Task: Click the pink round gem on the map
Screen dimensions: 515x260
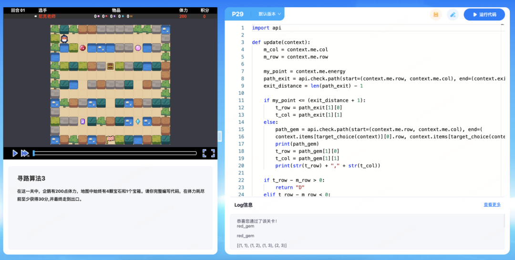Action: coord(138,48)
